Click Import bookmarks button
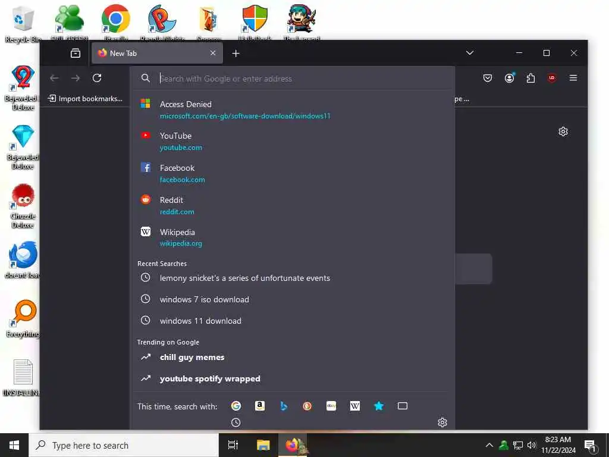 click(85, 99)
